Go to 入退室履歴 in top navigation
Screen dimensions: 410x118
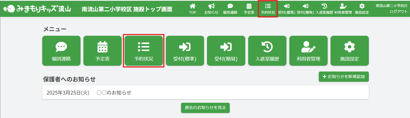[324, 9]
